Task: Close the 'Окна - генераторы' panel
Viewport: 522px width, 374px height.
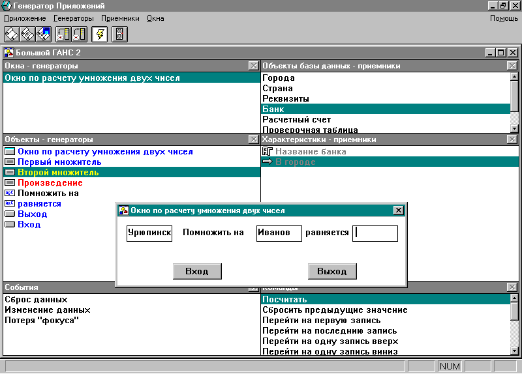Action: 253,66
